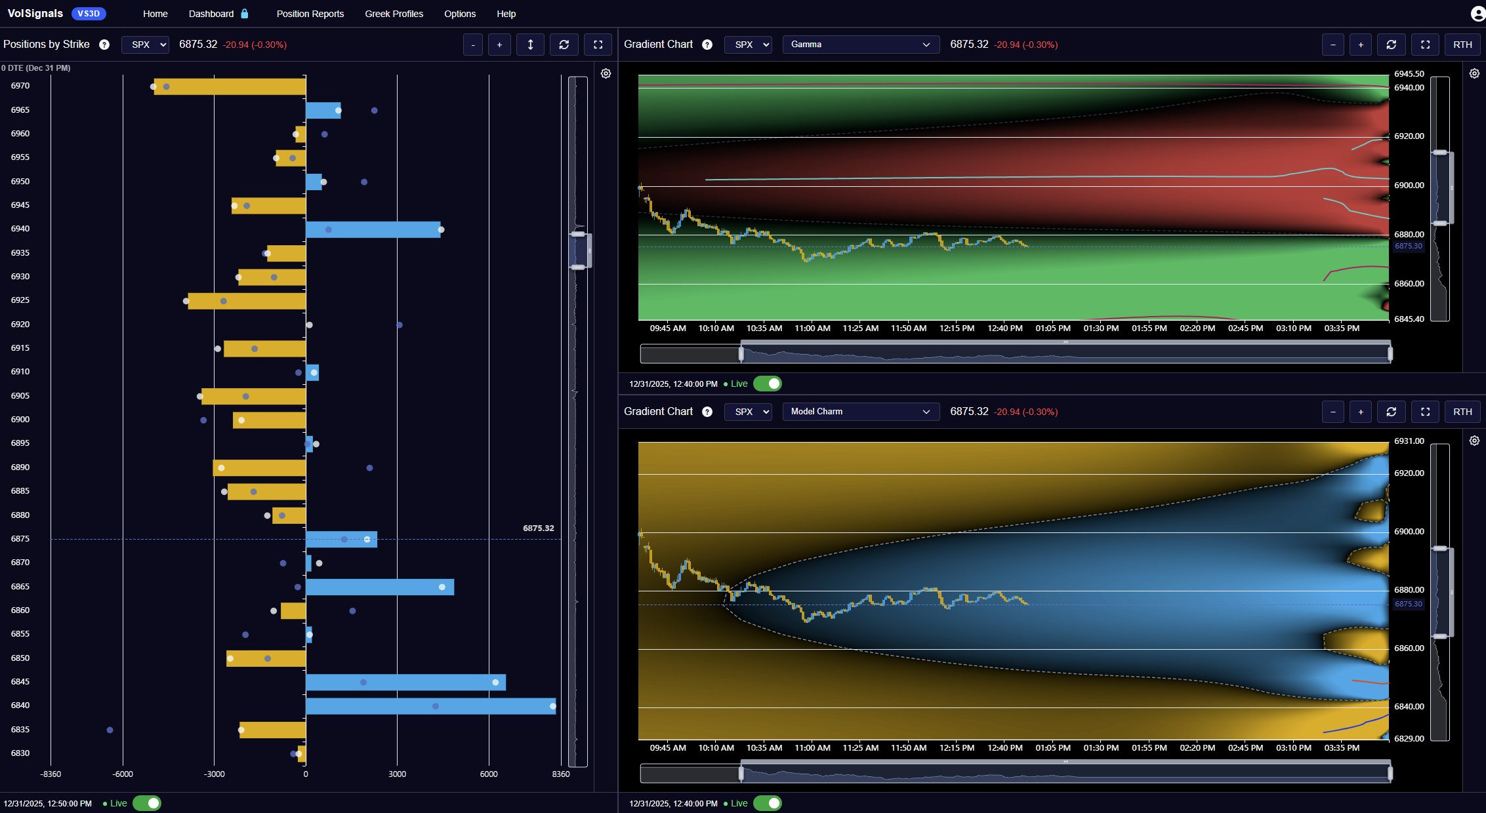
Task: Open the Position Reports menu
Action: pos(310,14)
